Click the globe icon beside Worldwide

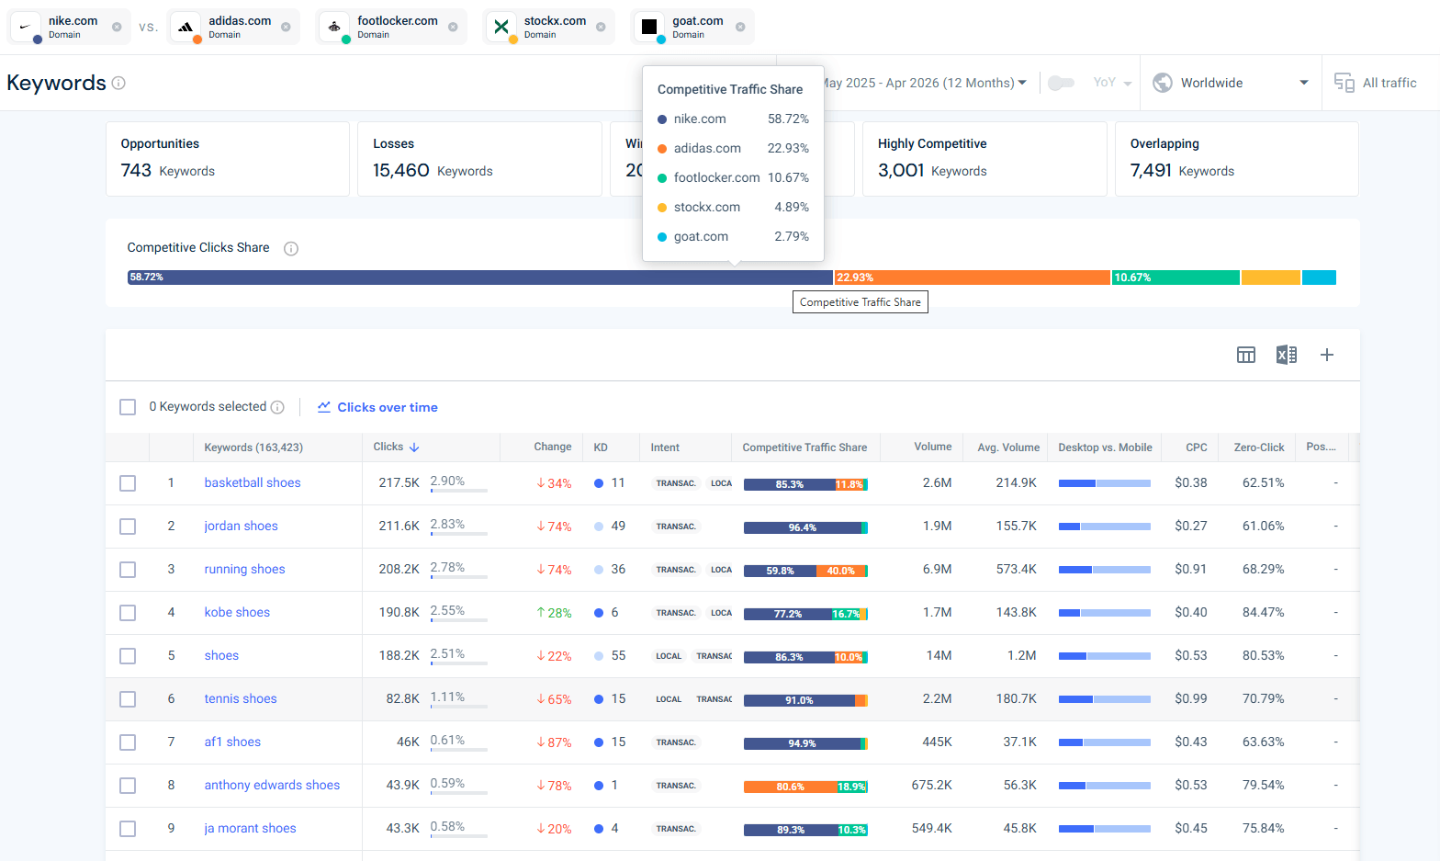1163,83
